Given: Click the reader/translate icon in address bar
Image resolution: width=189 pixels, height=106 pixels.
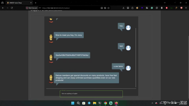Looking at the screenshot, I should coord(102,8).
